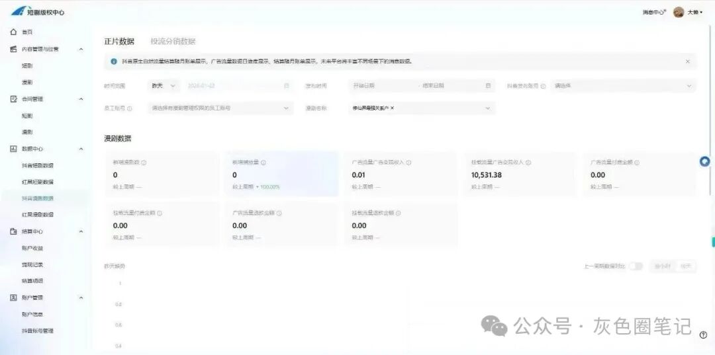The image size is (715, 355).
Task: Open the blue floating assistant bubble
Action: [705, 161]
